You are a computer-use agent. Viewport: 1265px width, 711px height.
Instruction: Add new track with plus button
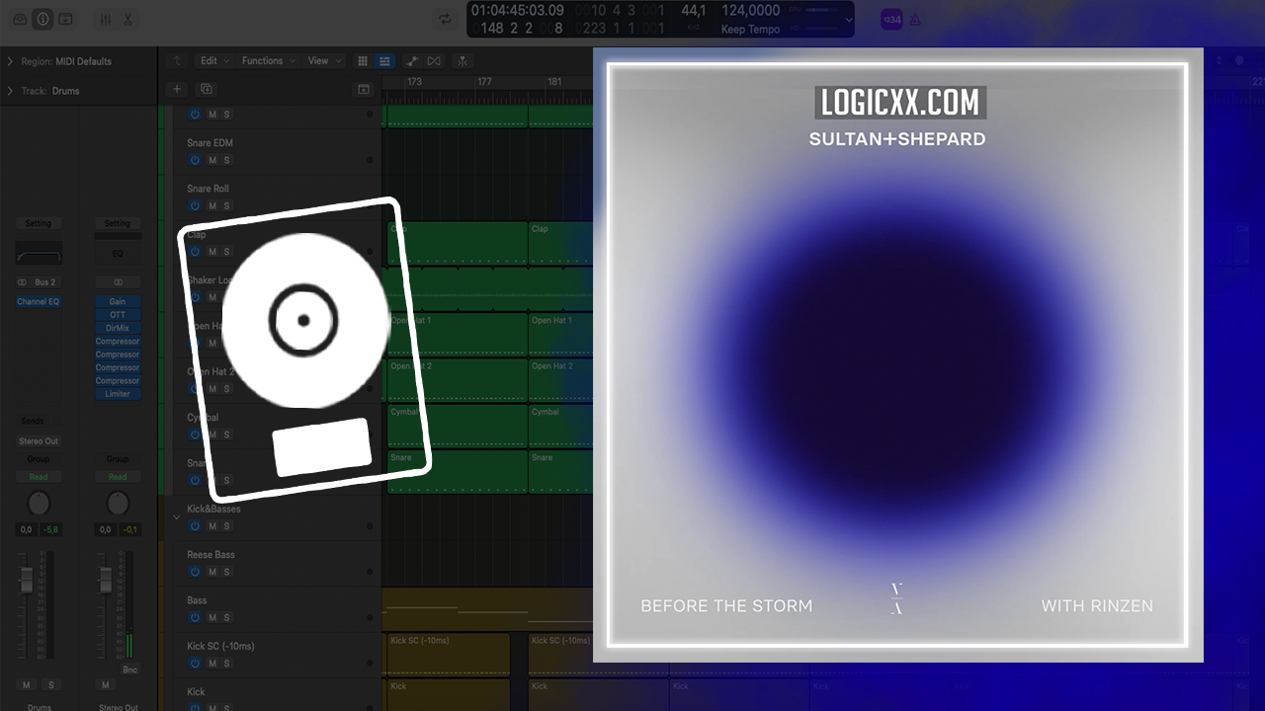pos(177,89)
